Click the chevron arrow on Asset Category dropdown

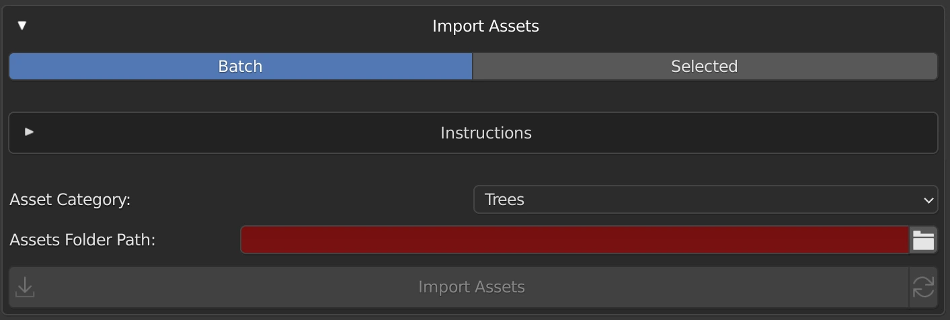tap(928, 200)
